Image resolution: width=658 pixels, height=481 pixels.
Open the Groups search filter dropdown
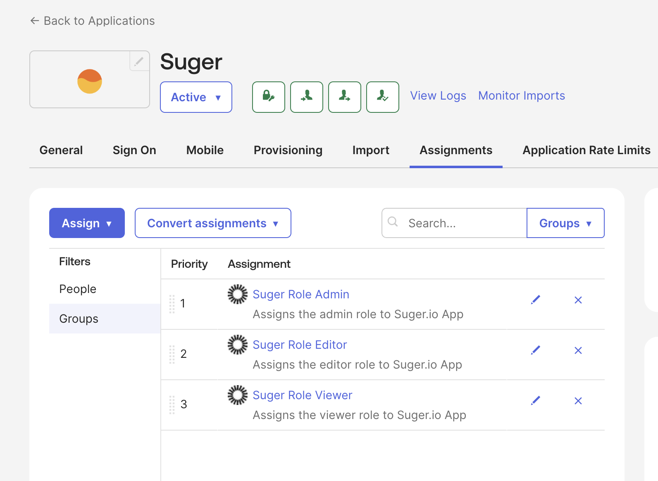click(x=565, y=223)
